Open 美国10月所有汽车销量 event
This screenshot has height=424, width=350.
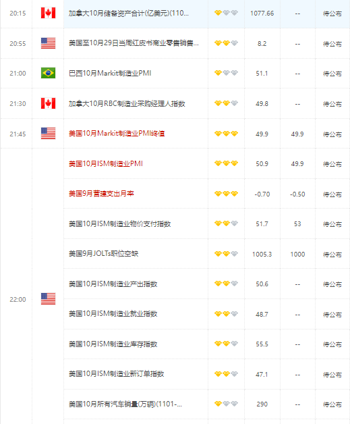[125, 404]
